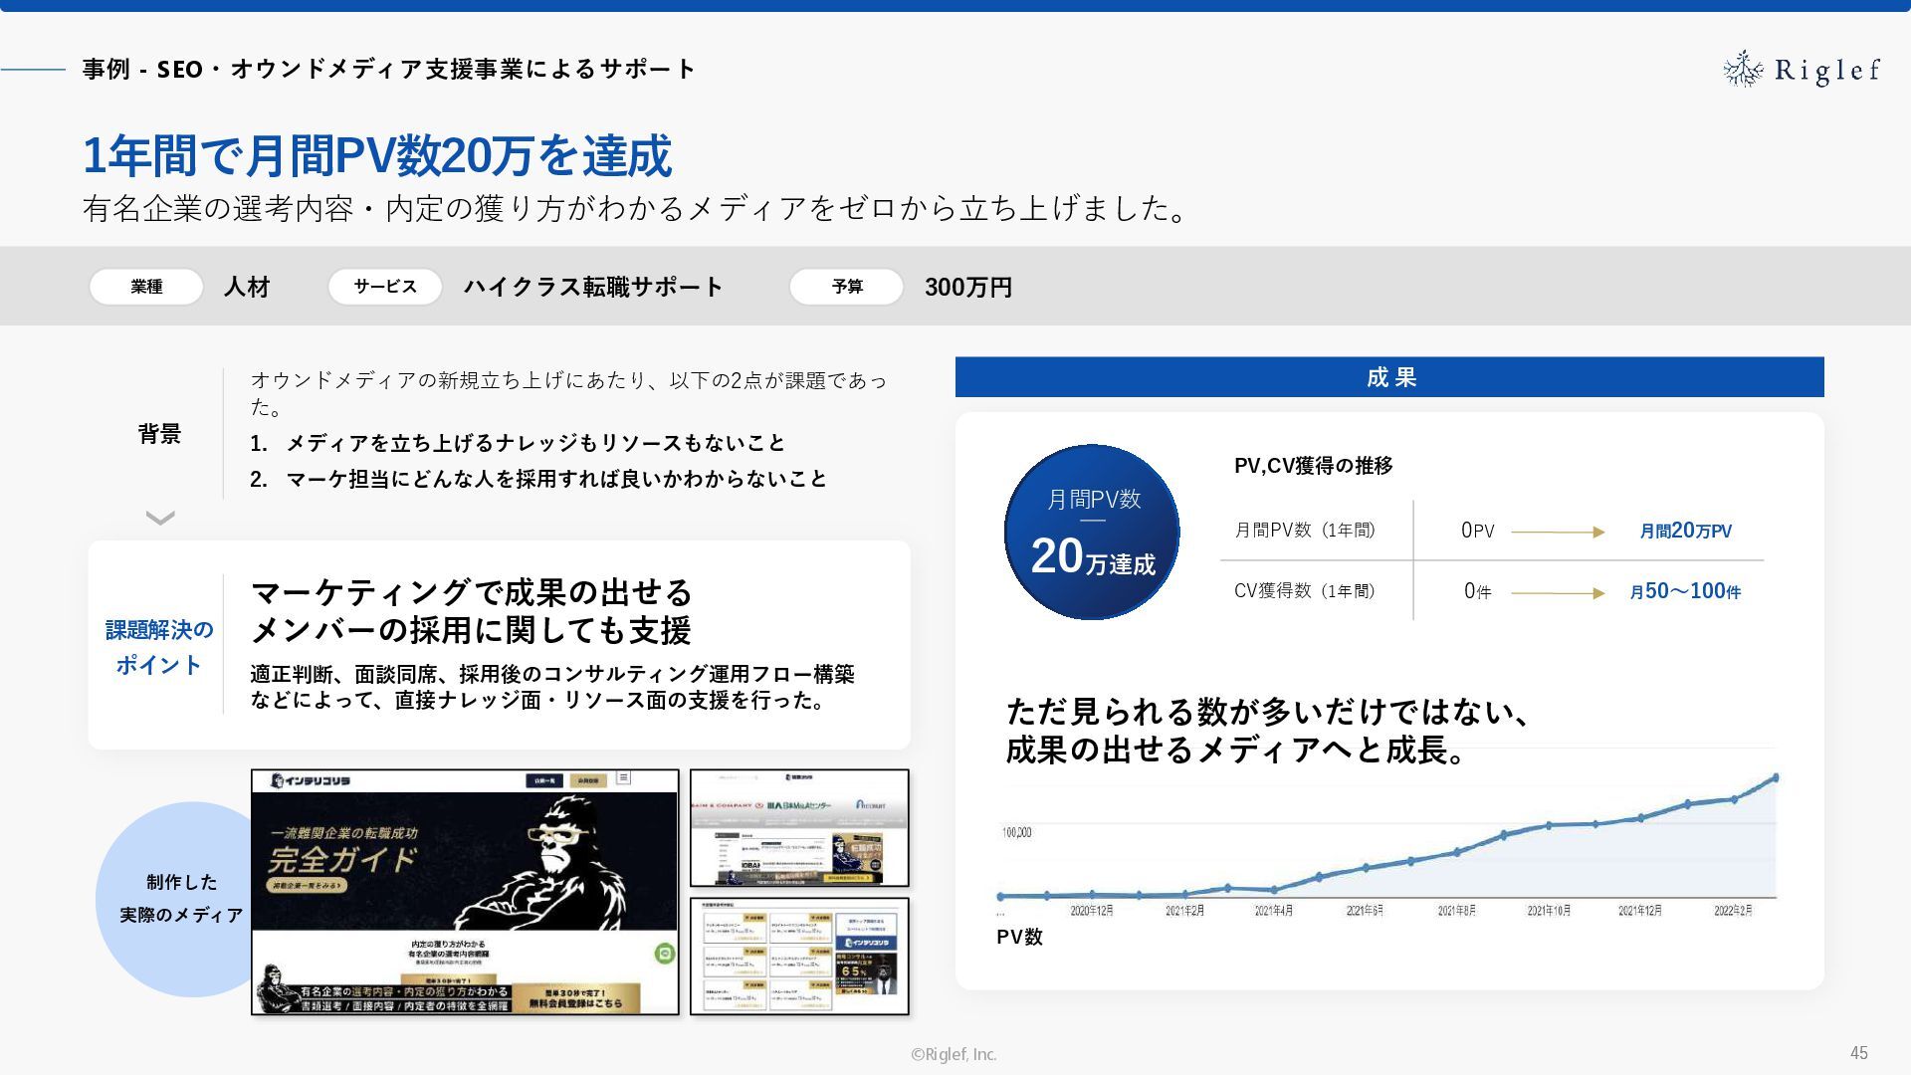Image resolution: width=1911 pixels, height=1075 pixels.
Task: Open the lower right small media screenshot
Action: 799,957
